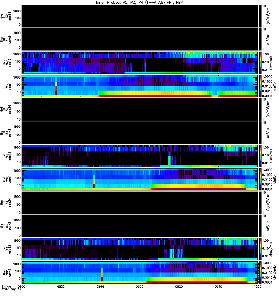The width and height of the screenshot is (279, 297).
Task: Click the color bar of thd fbk scm1 panel
Action: point(260,179)
